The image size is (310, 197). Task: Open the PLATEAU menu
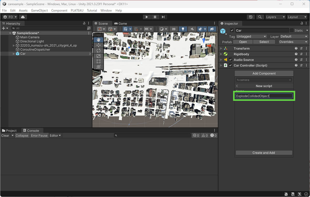click(77, 11)
